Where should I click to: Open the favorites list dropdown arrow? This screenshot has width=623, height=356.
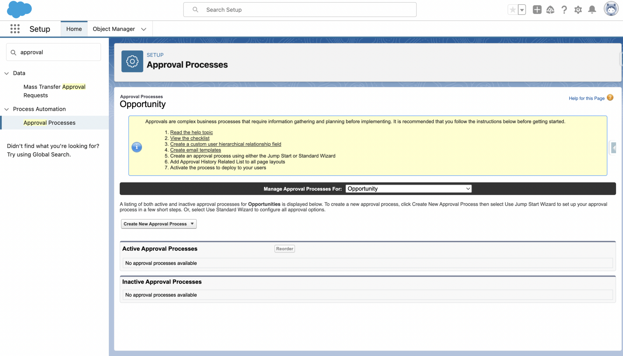[x=522, y=9]
